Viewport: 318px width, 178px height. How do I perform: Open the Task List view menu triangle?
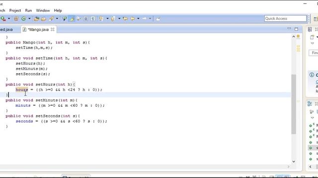(313, 43)
